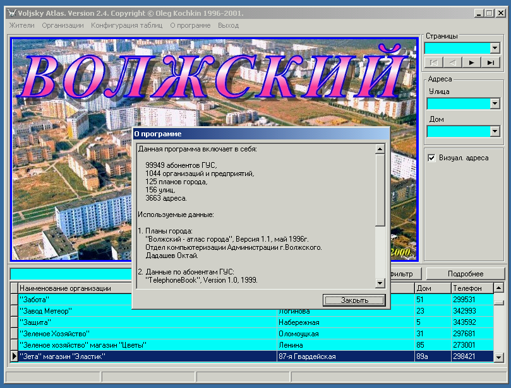This screenshot has width=511, height=388.
Task: Open the Улица street dropdown
Action: point(495,103)
